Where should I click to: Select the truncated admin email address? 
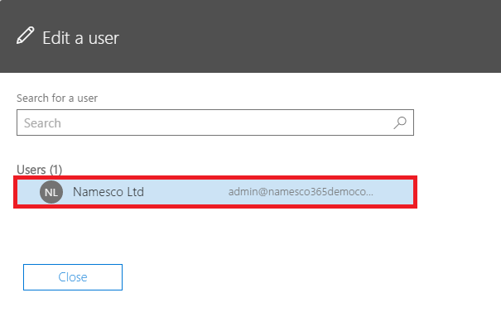(301, 192)
